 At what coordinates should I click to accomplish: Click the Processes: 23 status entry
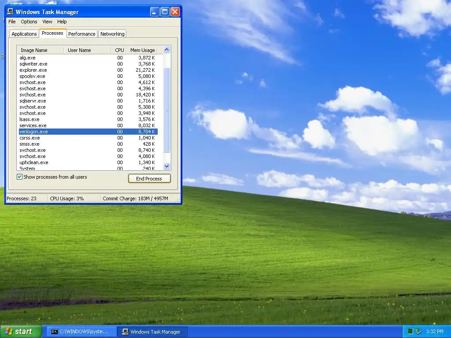[22, 198]
